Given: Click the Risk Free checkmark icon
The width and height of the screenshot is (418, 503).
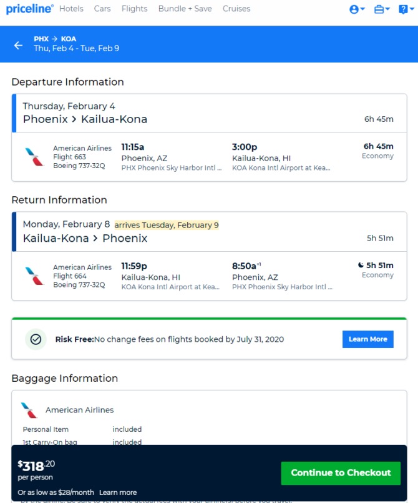Looking at the screenshot, I should click(x=36, y=339).
